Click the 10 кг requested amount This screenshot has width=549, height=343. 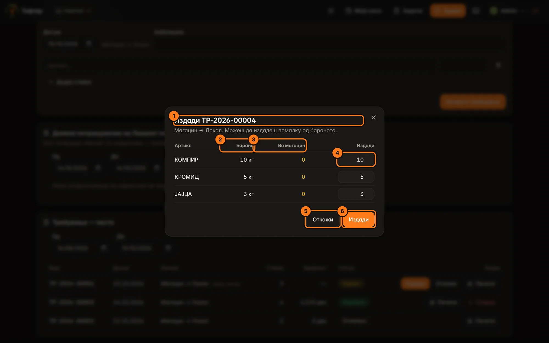click(247, 160)
